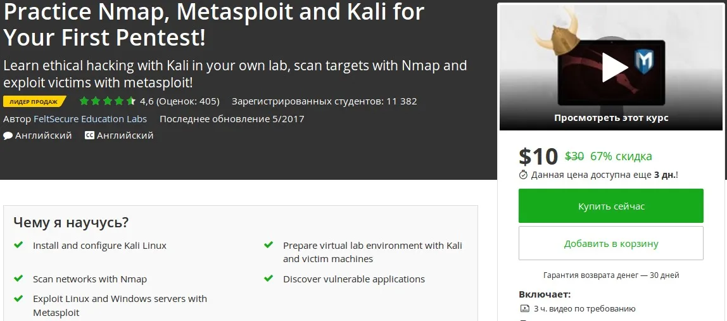
Task: Click the crossed-out $30 original price
Action: [x=574, y=156]
